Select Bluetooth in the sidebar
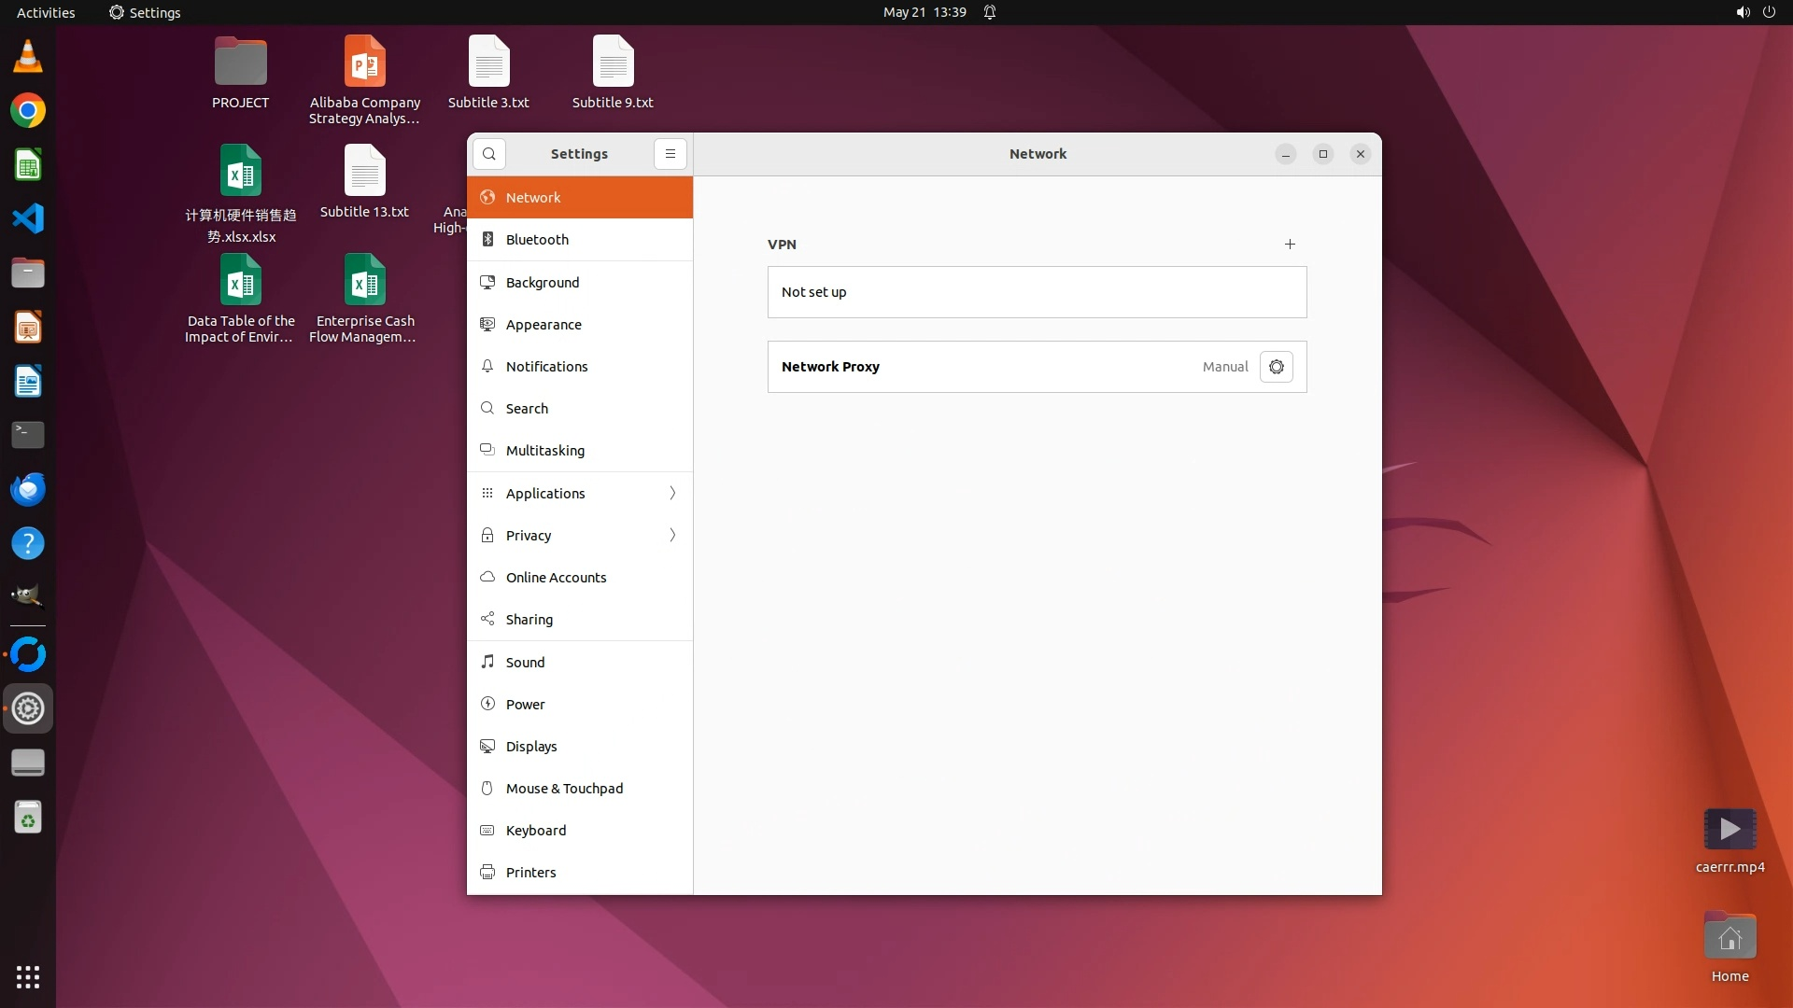 point(537,240)
